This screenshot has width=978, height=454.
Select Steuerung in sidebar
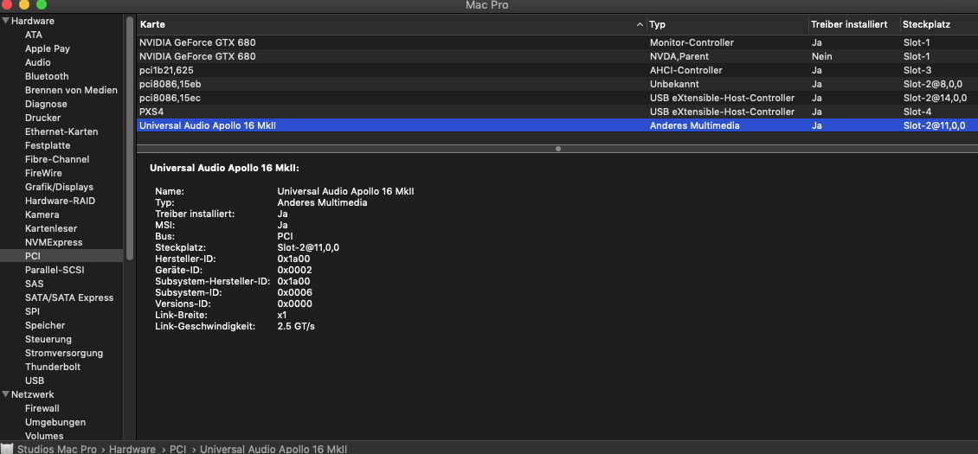[48, 339]
